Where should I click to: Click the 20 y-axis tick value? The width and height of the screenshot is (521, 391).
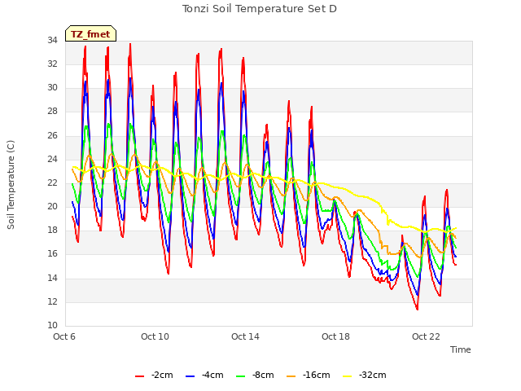[52, 207]
